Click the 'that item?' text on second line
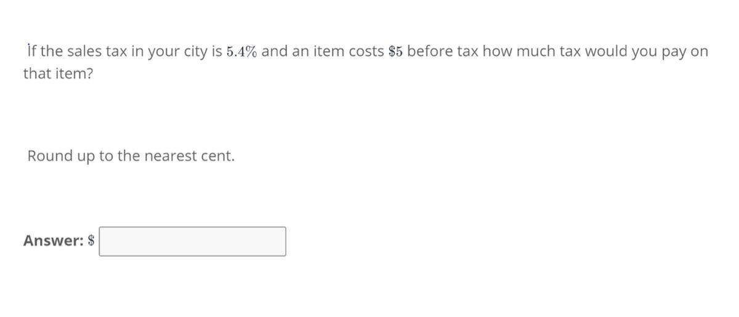The image size is (739, 317). [58, 74]
